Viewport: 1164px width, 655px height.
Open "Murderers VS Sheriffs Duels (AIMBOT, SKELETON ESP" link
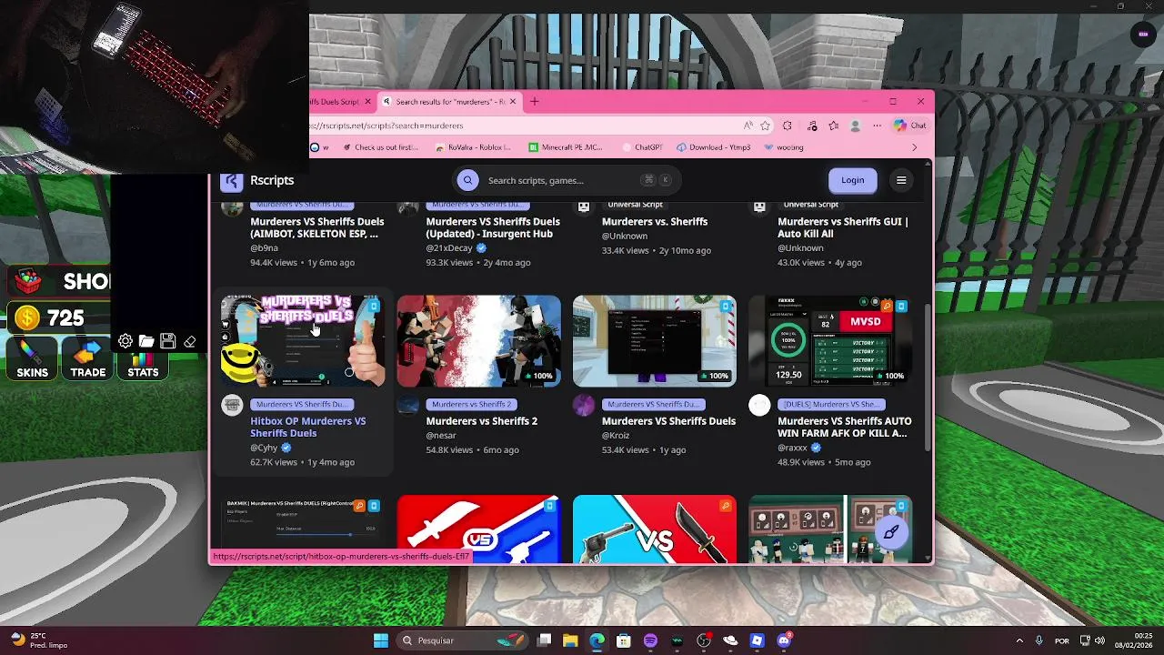tap(317, 227)
